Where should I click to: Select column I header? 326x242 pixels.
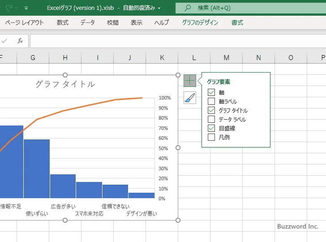97,58
